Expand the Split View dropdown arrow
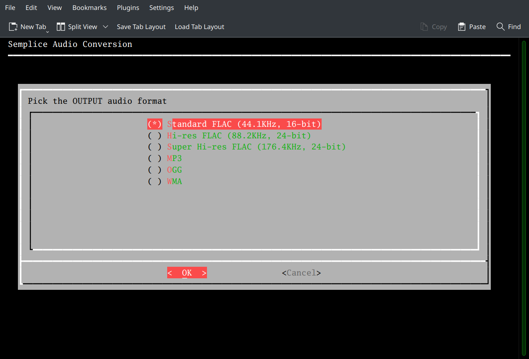The image size is (529, 359). click(x=105, y=27)
